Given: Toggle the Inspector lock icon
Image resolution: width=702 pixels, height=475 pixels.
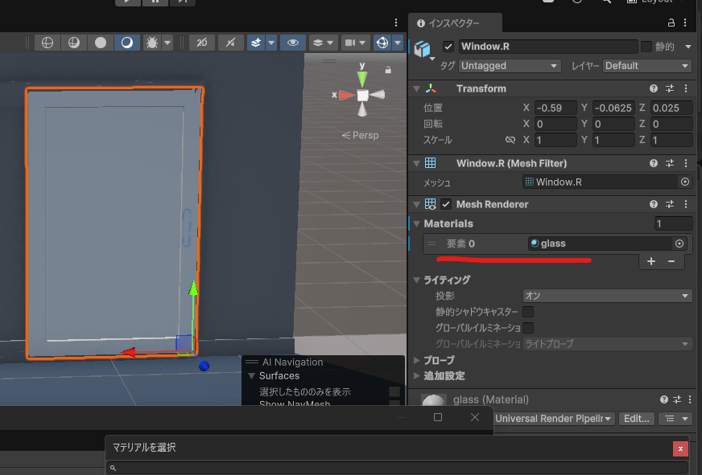Looking at the screenshot, I should coord(671,23).
